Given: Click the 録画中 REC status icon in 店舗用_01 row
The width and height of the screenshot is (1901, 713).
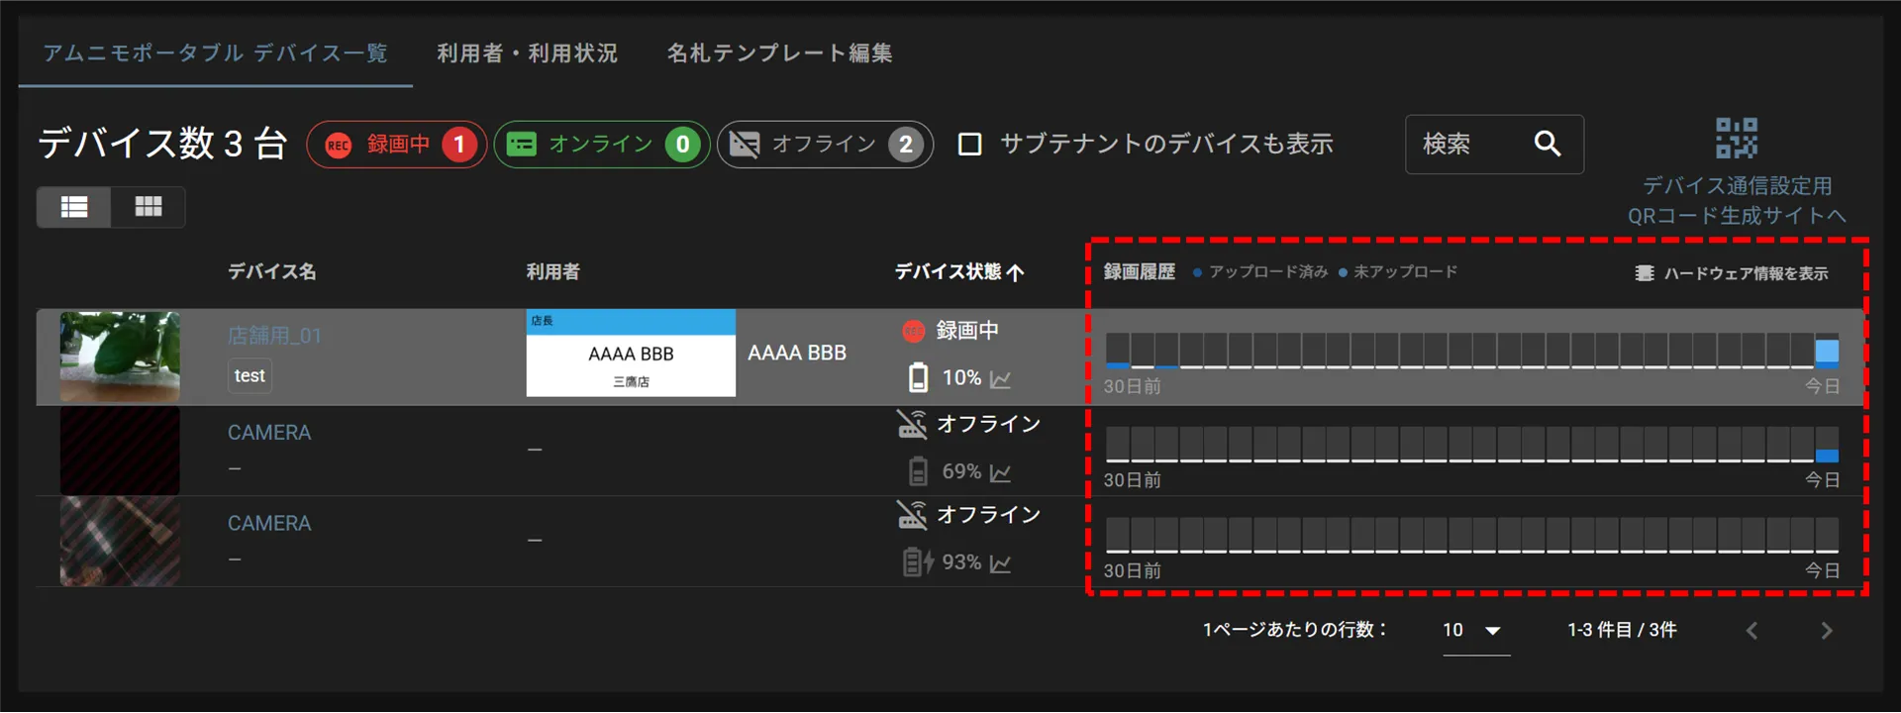Looking at the screenshot, I should (914, 331).
